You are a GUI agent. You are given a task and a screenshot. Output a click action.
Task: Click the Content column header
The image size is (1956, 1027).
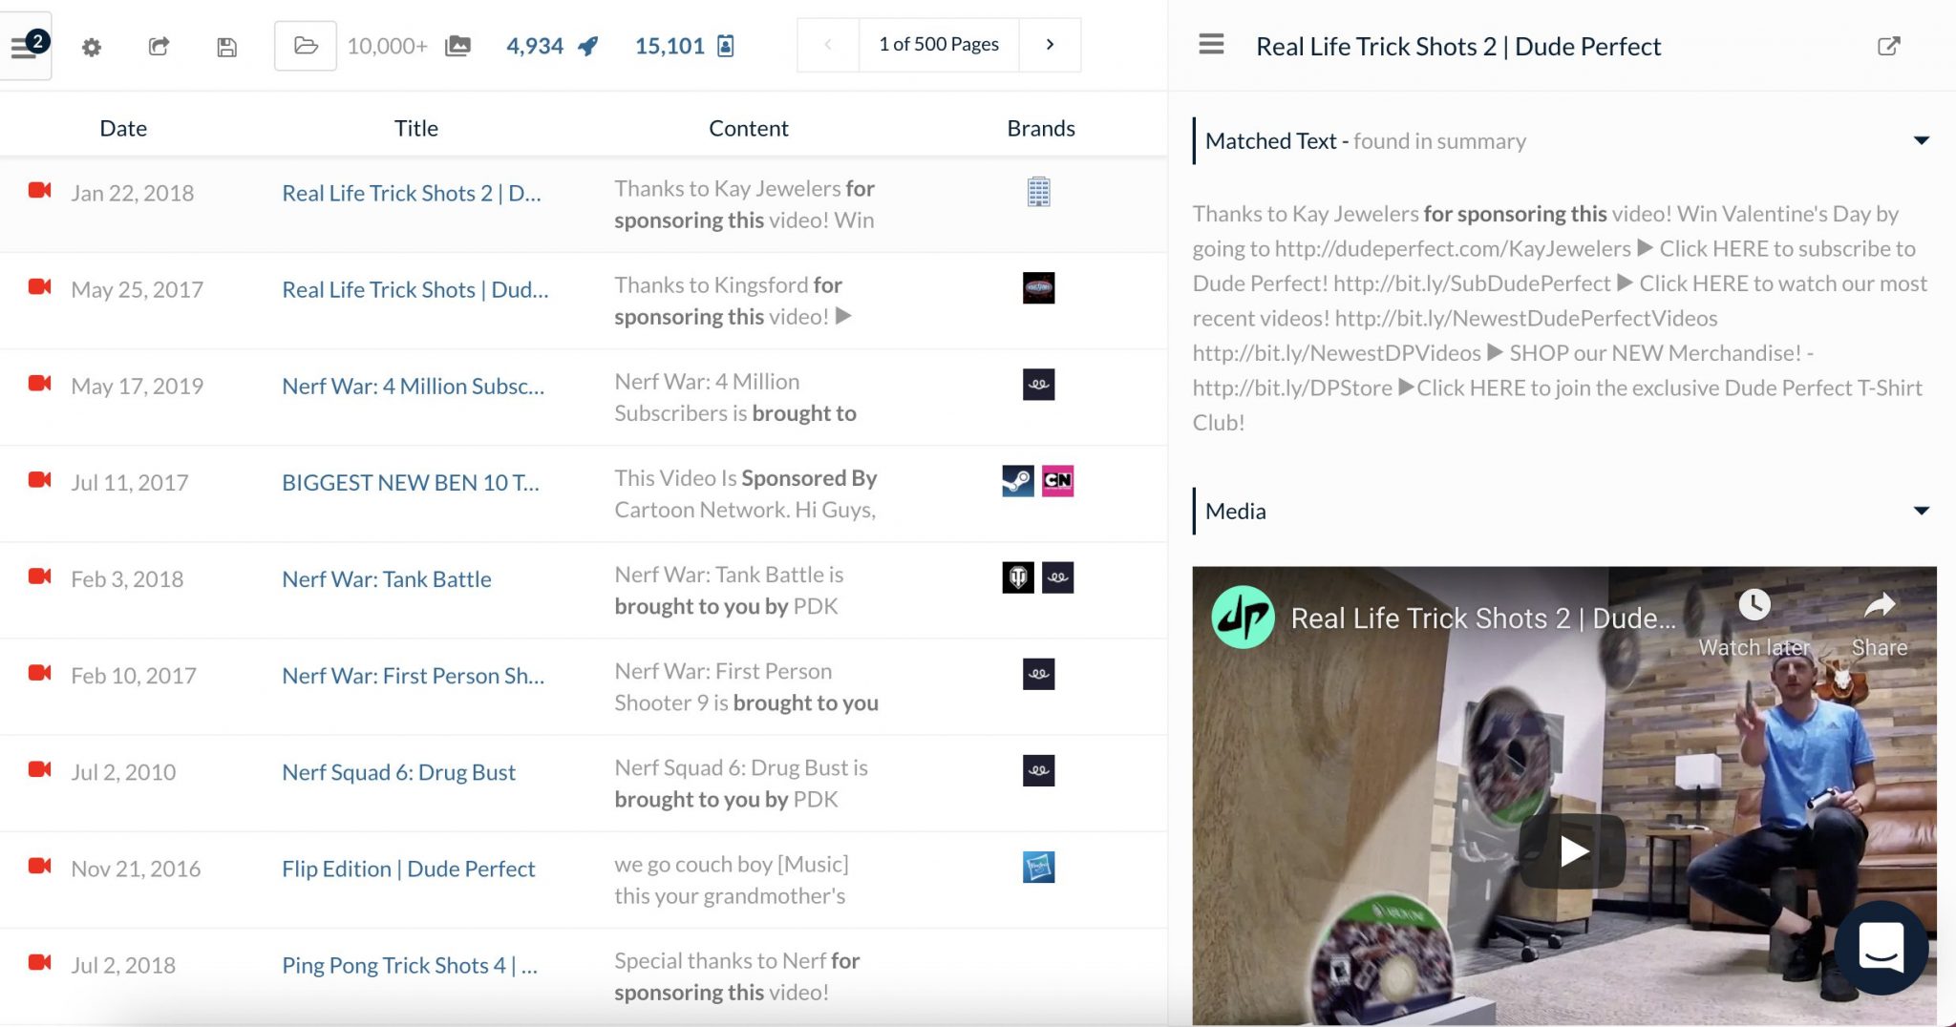(749, 128)
